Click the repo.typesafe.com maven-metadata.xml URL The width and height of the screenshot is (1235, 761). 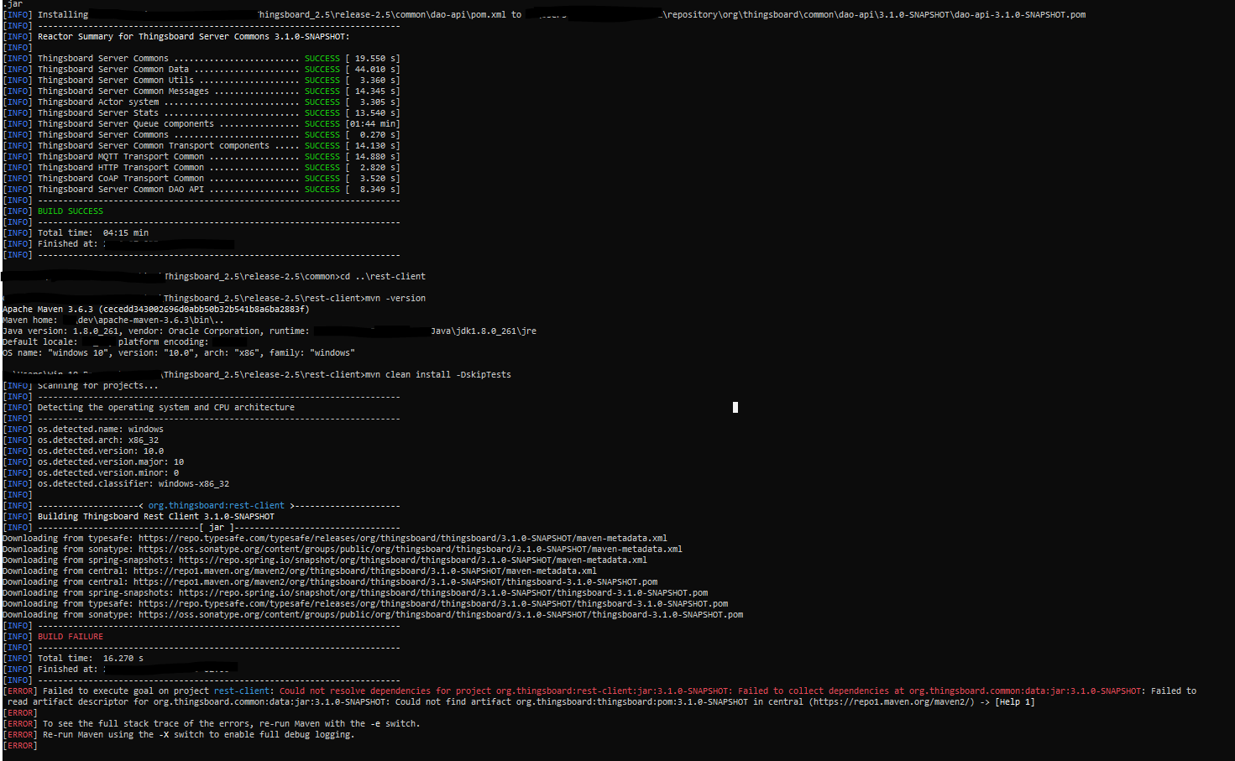point(418,538)
